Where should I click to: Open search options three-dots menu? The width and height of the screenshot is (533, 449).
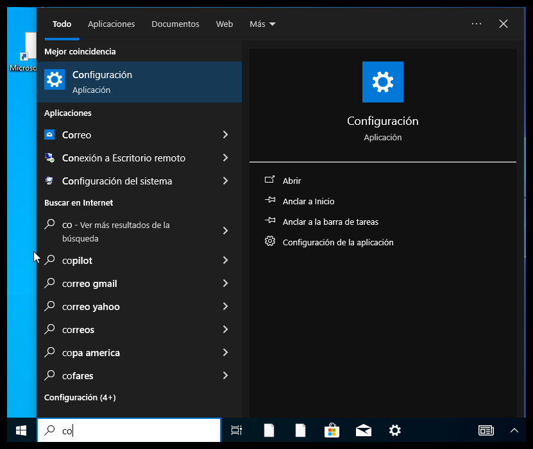(477, 24)
